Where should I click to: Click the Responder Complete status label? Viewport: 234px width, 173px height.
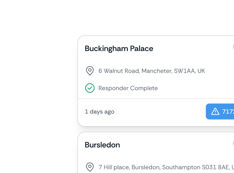click(128, 88)
